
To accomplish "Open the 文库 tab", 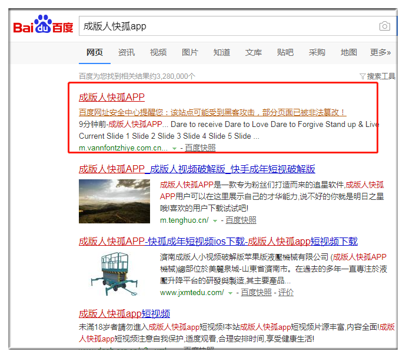I will pos(253,52).
